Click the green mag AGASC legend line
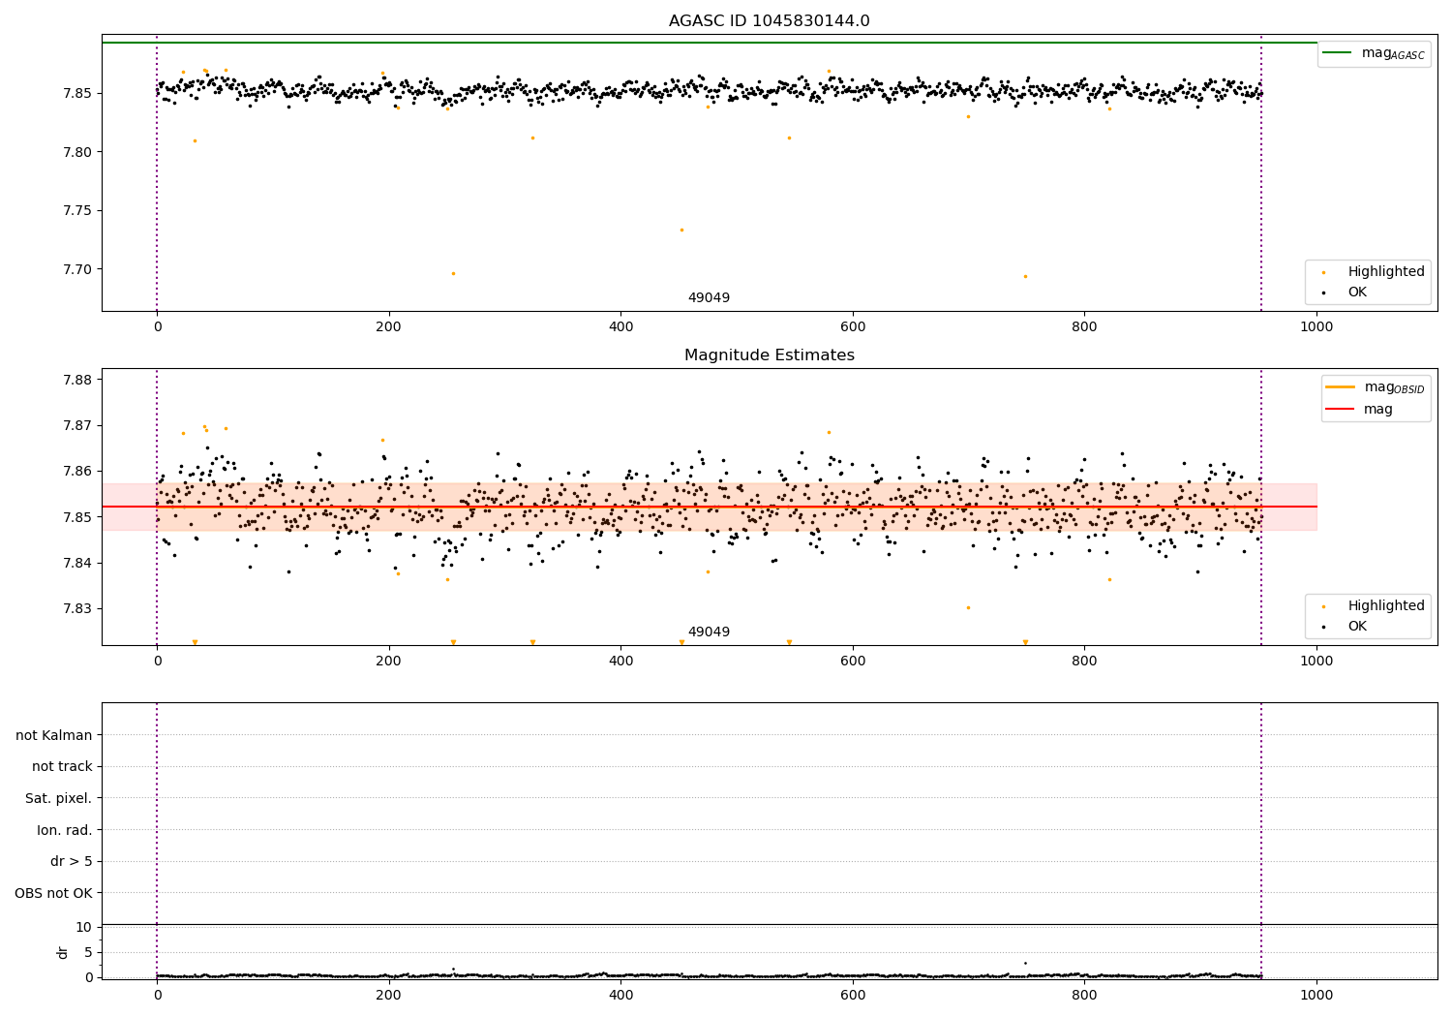Viewport: 1452px width, 1017px height. (x=1338, y=52)
